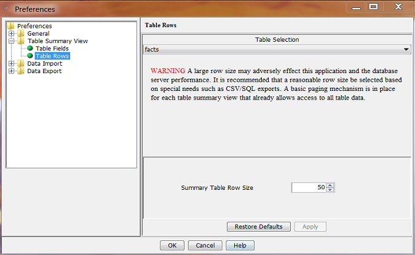Click the Data Import folder icon
This screenshot has height=255, width=415.
coord(21,63)
